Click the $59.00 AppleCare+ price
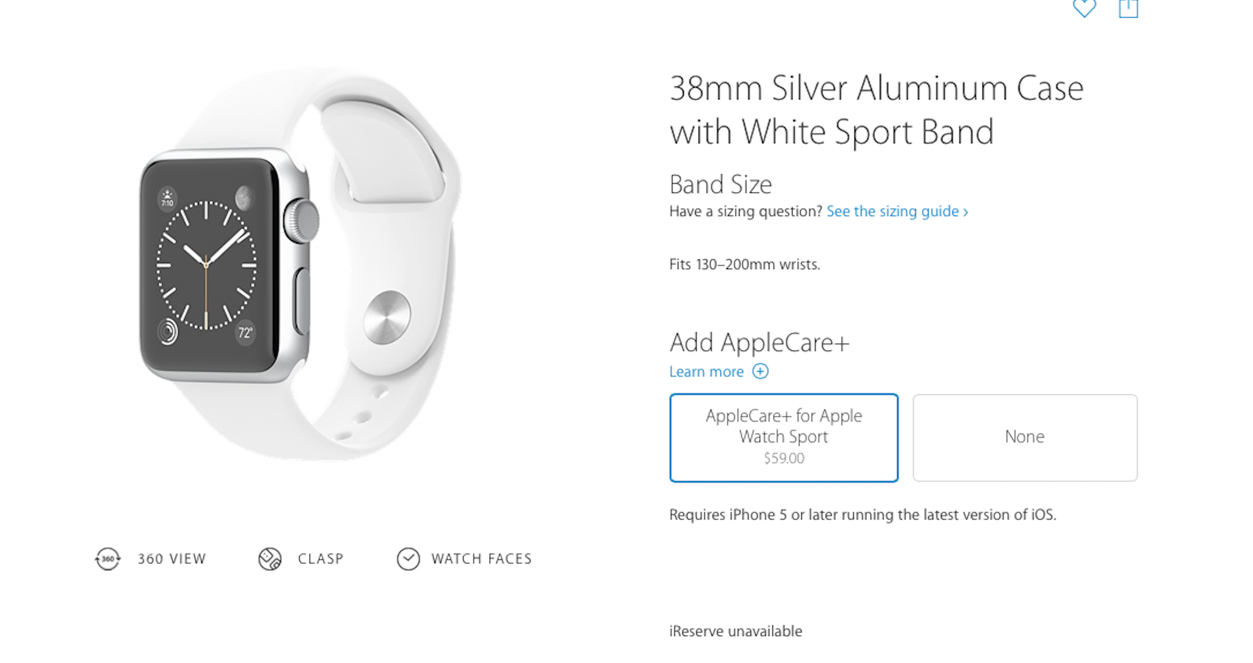The width and height of the screenshot is (1253, 663). pyautogui.click(x=783, y=458)
